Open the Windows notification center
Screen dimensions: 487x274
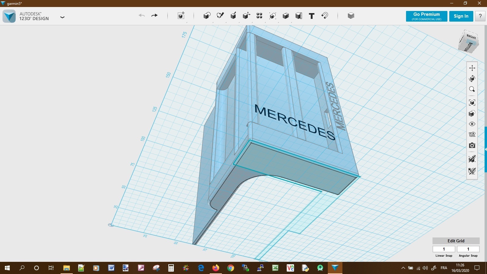point(477,268)
